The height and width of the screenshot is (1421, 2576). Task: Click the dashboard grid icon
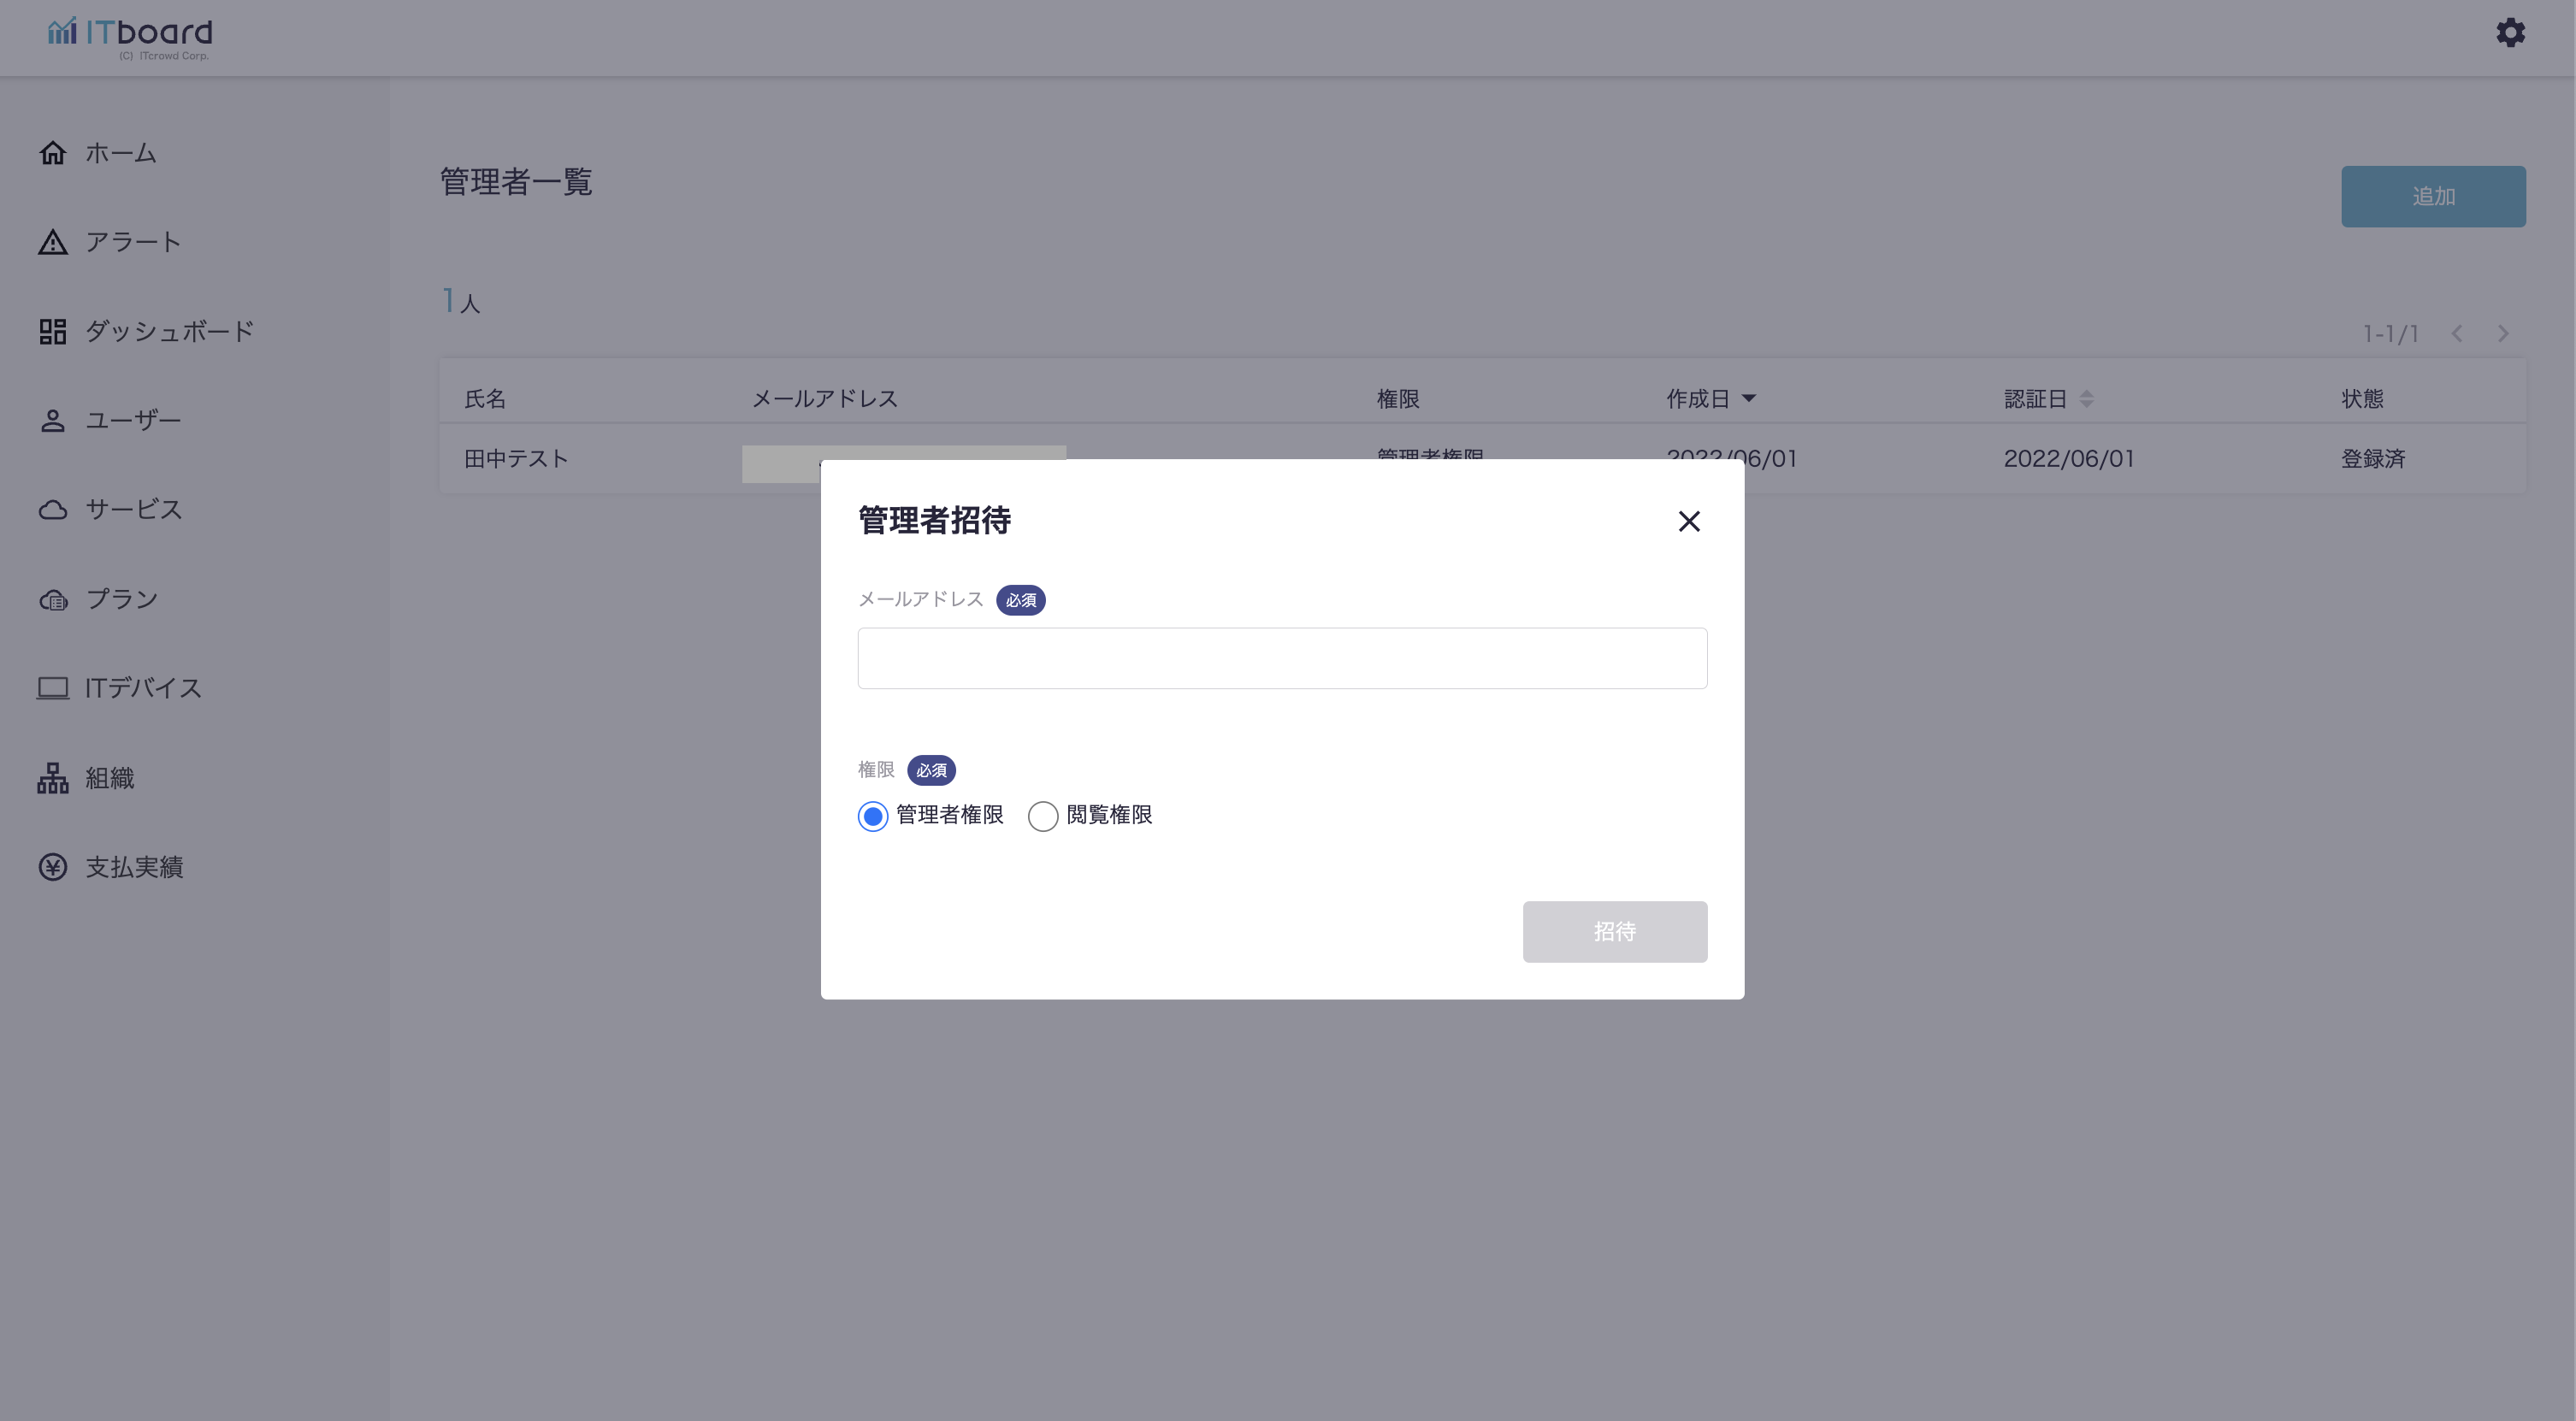[x=53, y=331]
